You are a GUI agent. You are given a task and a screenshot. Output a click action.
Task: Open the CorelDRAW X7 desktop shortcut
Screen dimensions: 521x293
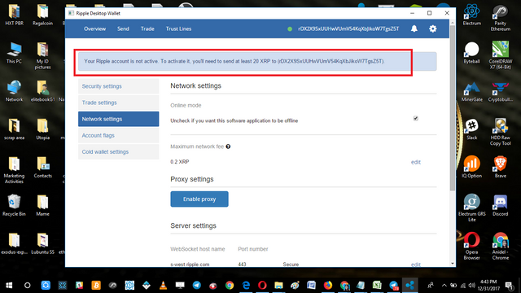point(501,55)
